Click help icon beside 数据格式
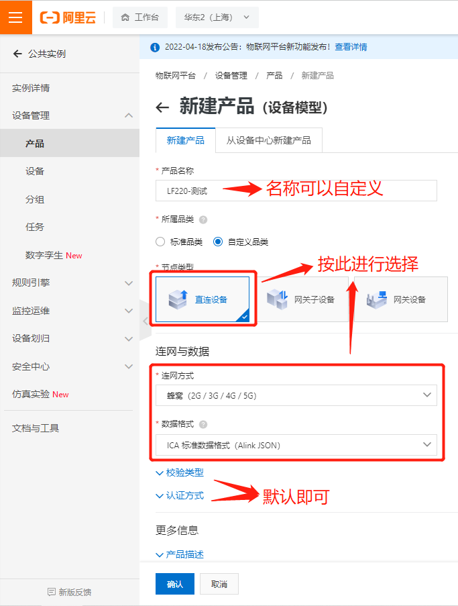Image resolution: width=458 pixels, height=606 pixels. click(203, 424)
